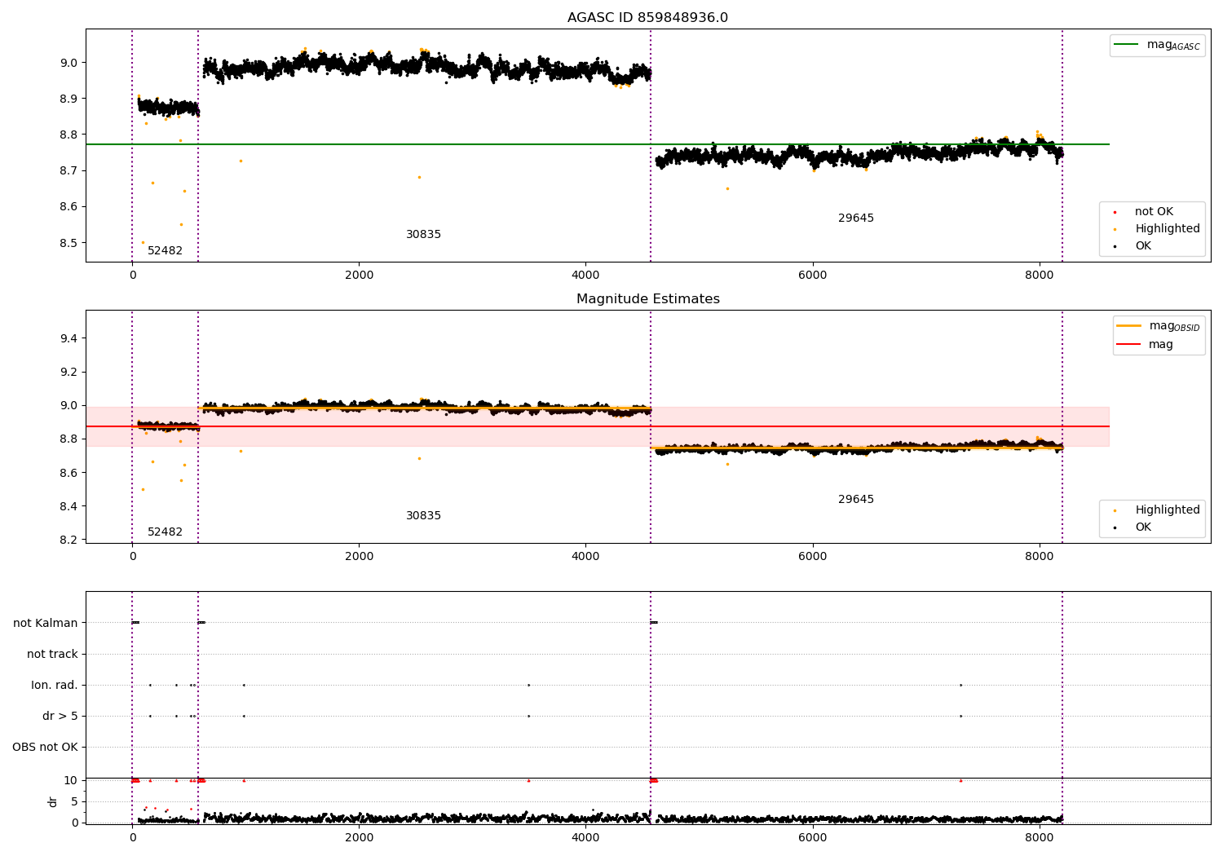Click OBSID label 30835 in middle plot

(424, 516)
